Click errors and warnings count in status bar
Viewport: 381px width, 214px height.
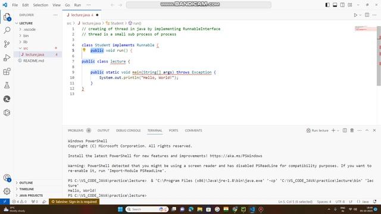[19, 202]
